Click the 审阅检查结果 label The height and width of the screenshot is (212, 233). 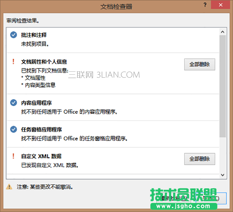23,20
